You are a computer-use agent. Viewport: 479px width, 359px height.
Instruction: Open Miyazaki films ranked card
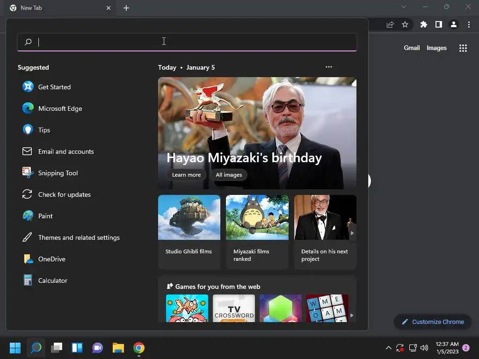click(x=257, y=232)
